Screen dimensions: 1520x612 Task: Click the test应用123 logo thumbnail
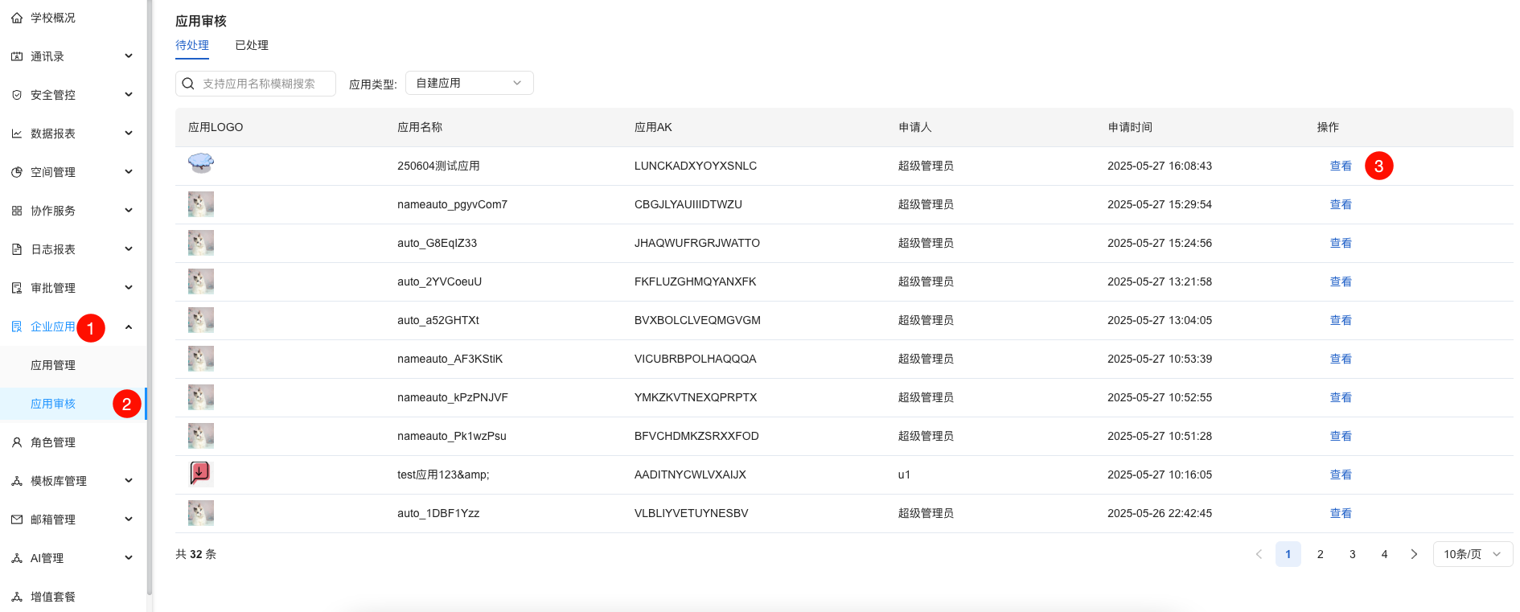[200, 473]
